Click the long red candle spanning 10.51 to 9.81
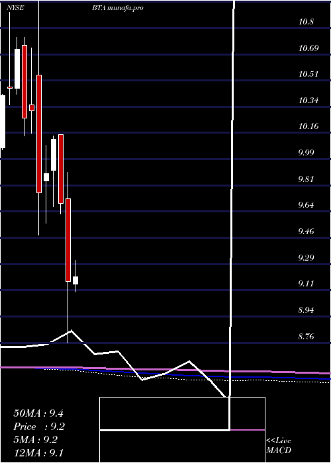331x463 pixels. pyautogui.click(x=39, y=134)
